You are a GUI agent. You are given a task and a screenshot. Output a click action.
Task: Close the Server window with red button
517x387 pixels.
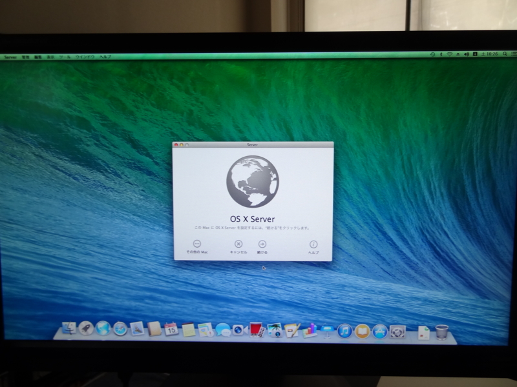coord(176,144)
